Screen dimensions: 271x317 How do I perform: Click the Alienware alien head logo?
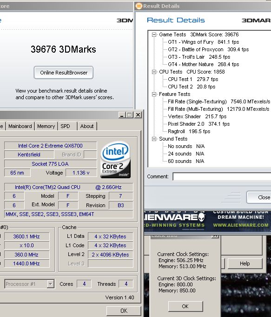201,217
